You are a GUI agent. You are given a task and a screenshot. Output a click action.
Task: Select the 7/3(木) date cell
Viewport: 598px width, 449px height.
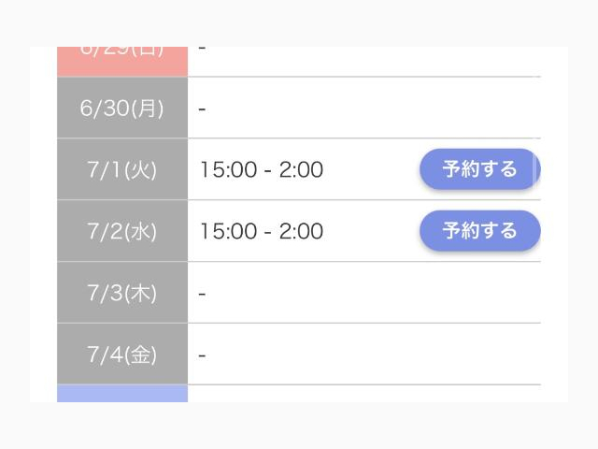(x=122, y=293)
